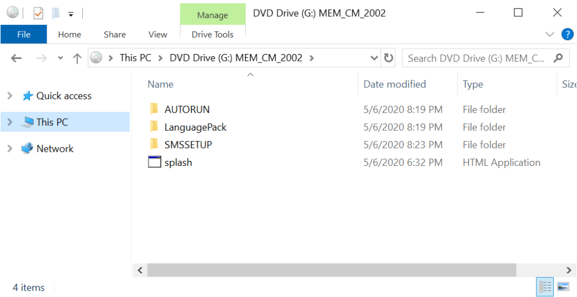Open Windows Help with the question mark icon
The width and height of the screenshot is (577, 297).
(567, 34)
